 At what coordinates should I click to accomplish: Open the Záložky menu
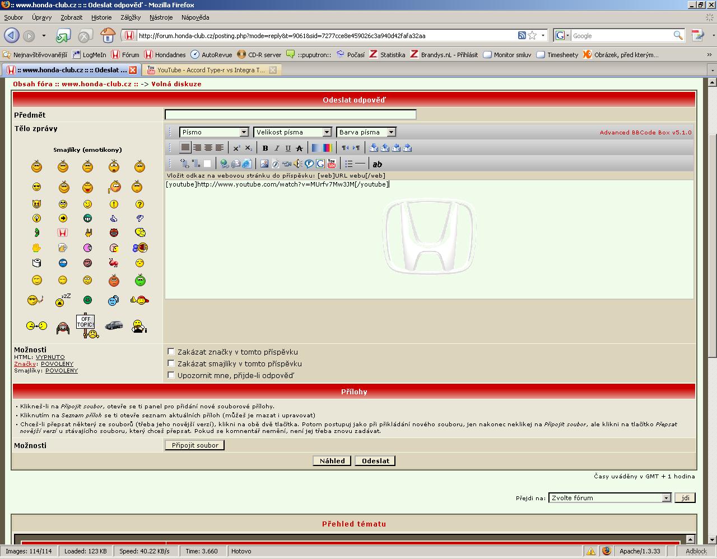point(130,17)
